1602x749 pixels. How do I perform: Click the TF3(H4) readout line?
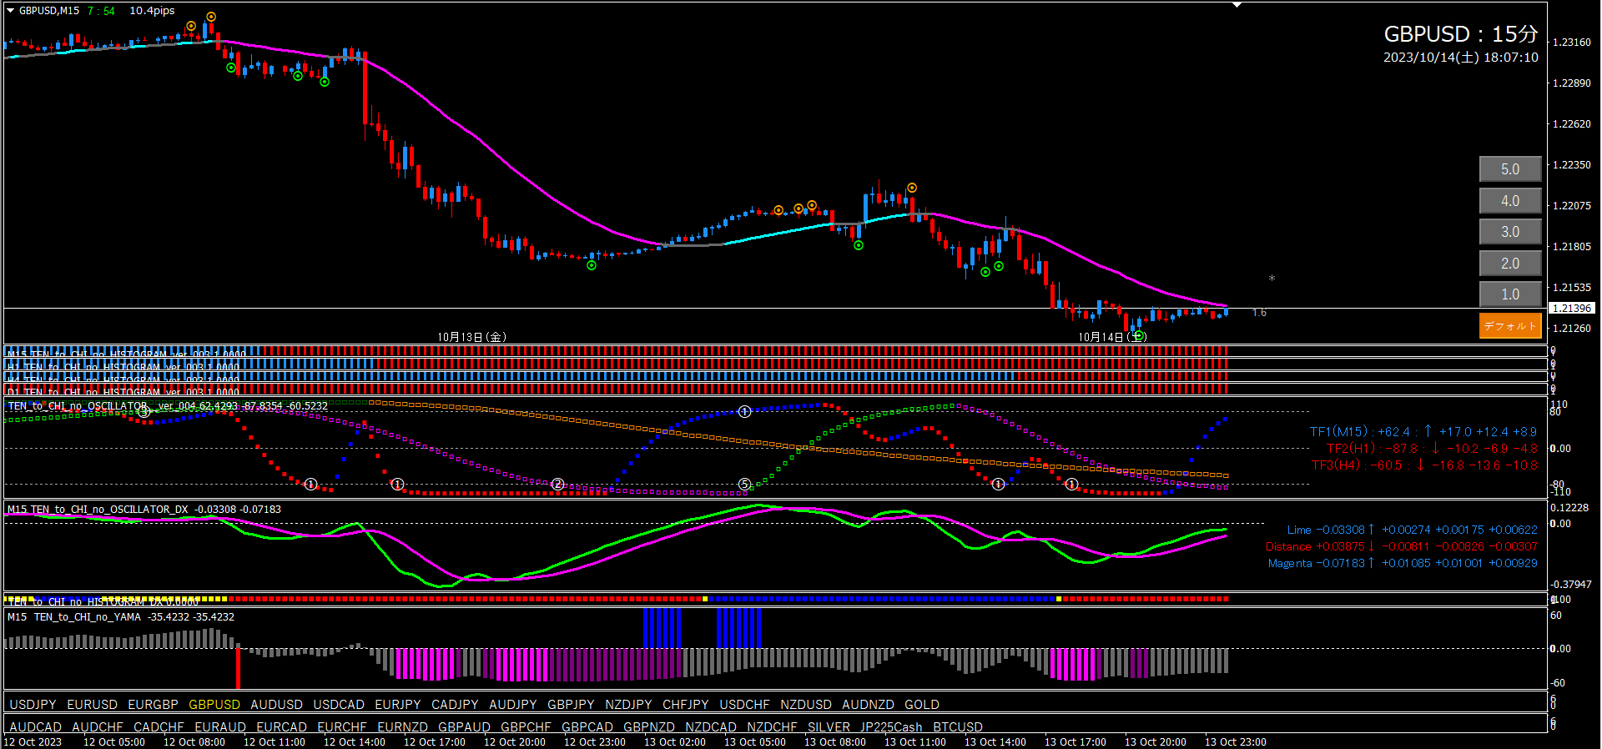coord(1424,465)
